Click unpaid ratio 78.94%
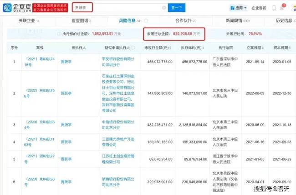Image resolution: width=296 pixels, height=195 pixels. (255, 34)
